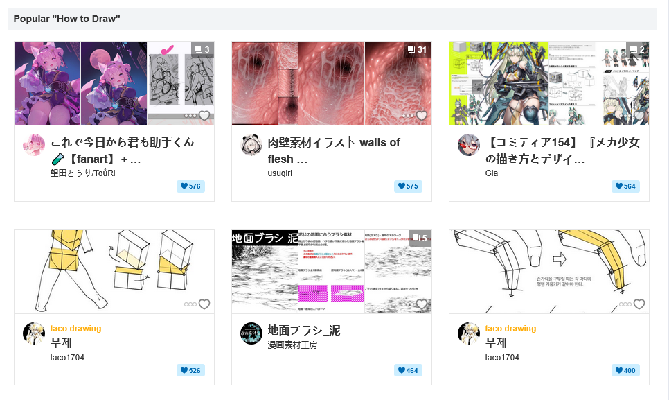The height and width of the screenshot is (400, 669).
Task: View the 576 likes counter
Action: pyautogui.click(x=190, y=186)
